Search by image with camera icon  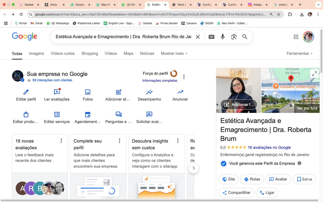click(234, 37)
